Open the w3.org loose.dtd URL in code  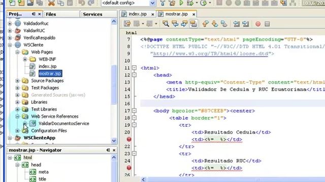coord(211,54)
